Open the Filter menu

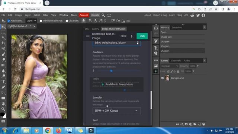(x=45, y=15)
